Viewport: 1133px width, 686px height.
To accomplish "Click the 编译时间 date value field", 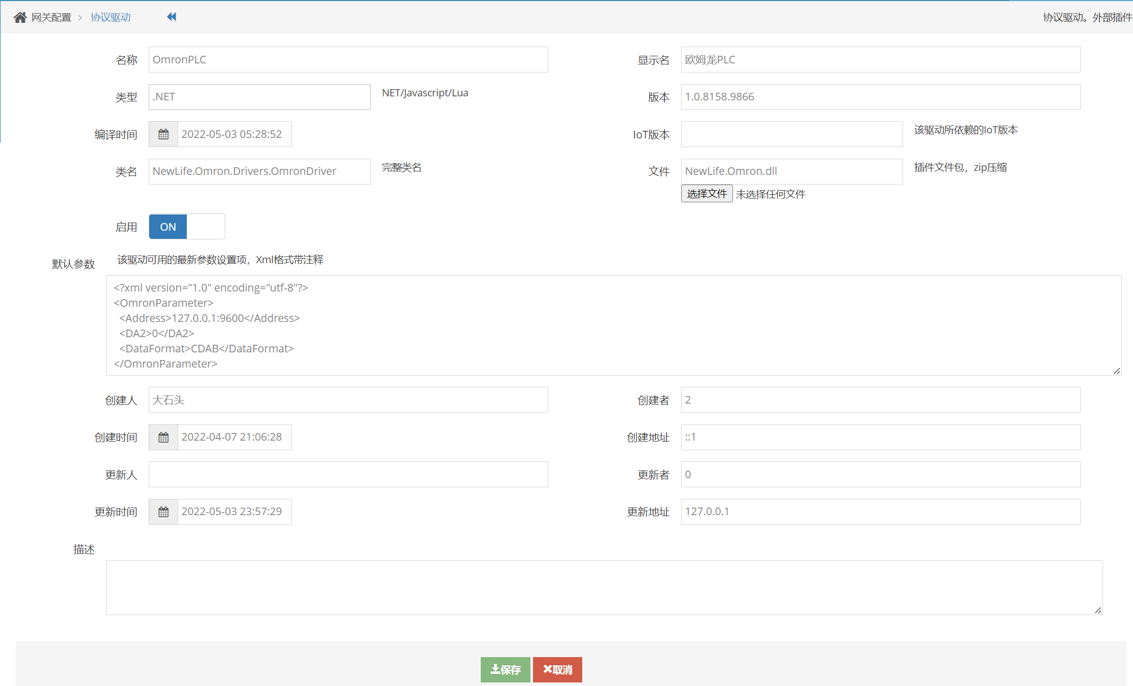I will pos(234,134).
